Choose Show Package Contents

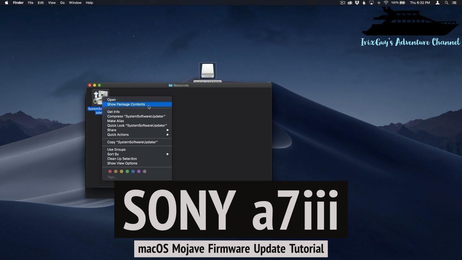pyautogui.click(x=137, y=104)
